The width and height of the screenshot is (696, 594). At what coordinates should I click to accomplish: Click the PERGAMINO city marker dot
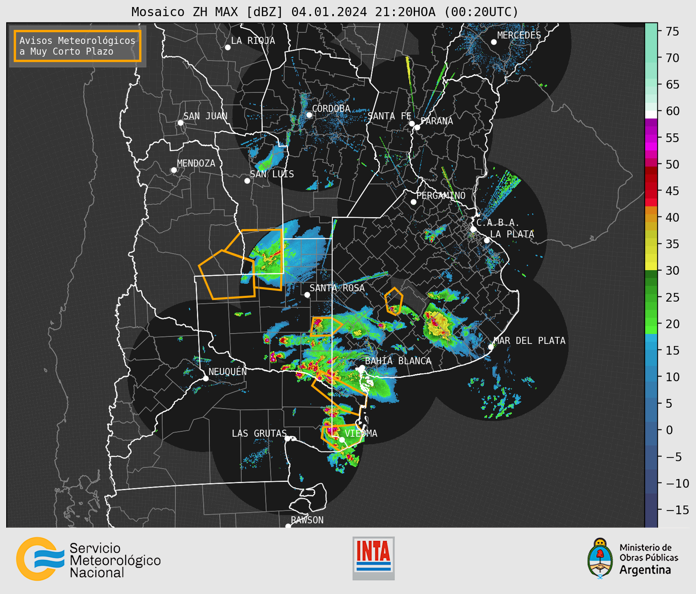click(x=413, y=202)
